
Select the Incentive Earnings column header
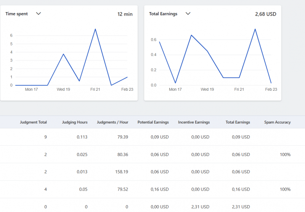pyautogui.click(x=194, y=122)
